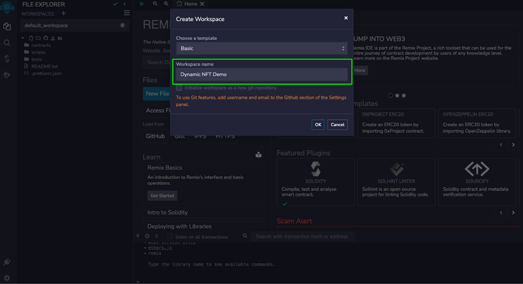The height and width of the screenshot is (284, 523).
Task: Toggle listen on all transactions checkbox
Action: point(170,236)
